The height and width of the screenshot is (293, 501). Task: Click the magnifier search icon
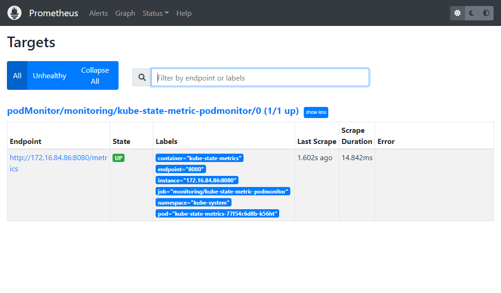tap(142, 77)
